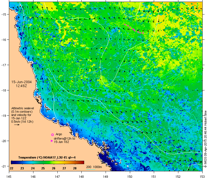Click the '-18' latitude axis label

coord(3,90)
